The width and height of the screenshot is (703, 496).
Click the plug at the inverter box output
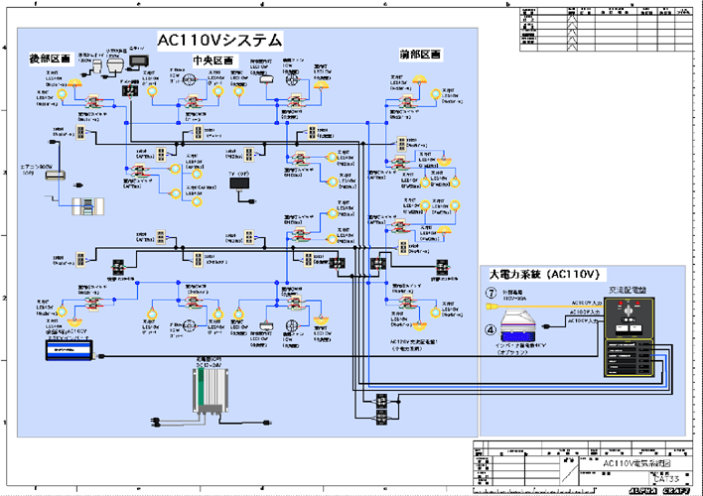point(101,356)
